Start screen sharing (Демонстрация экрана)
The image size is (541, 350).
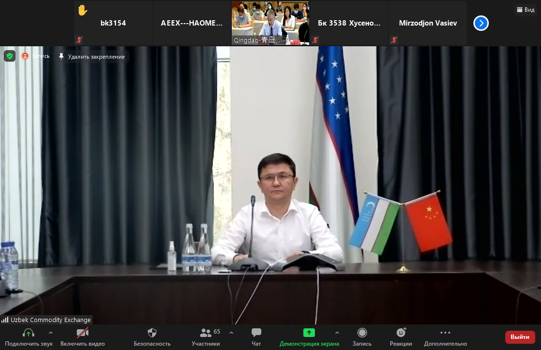click(309, 333)
